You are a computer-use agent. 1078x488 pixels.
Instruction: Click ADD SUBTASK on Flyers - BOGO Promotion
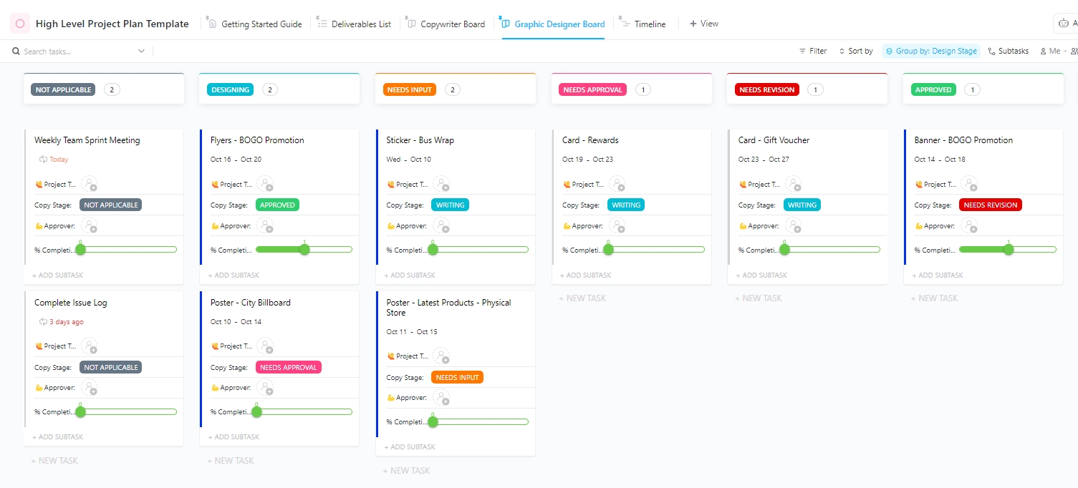(234, 274)
